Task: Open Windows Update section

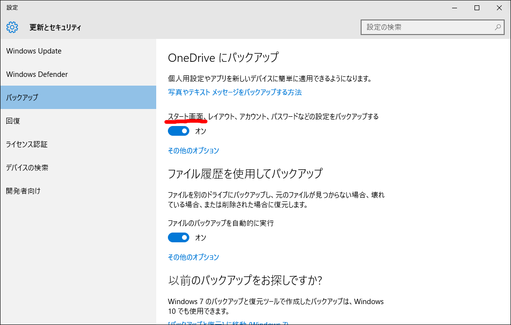Action: pyautogui.click(x=78, y=51)
